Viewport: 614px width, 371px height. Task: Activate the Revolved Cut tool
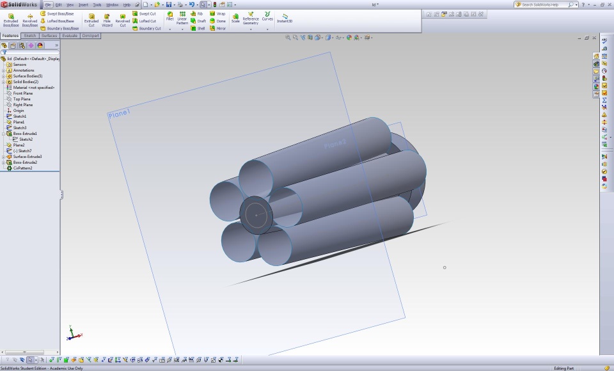click(x=123, y=20)
